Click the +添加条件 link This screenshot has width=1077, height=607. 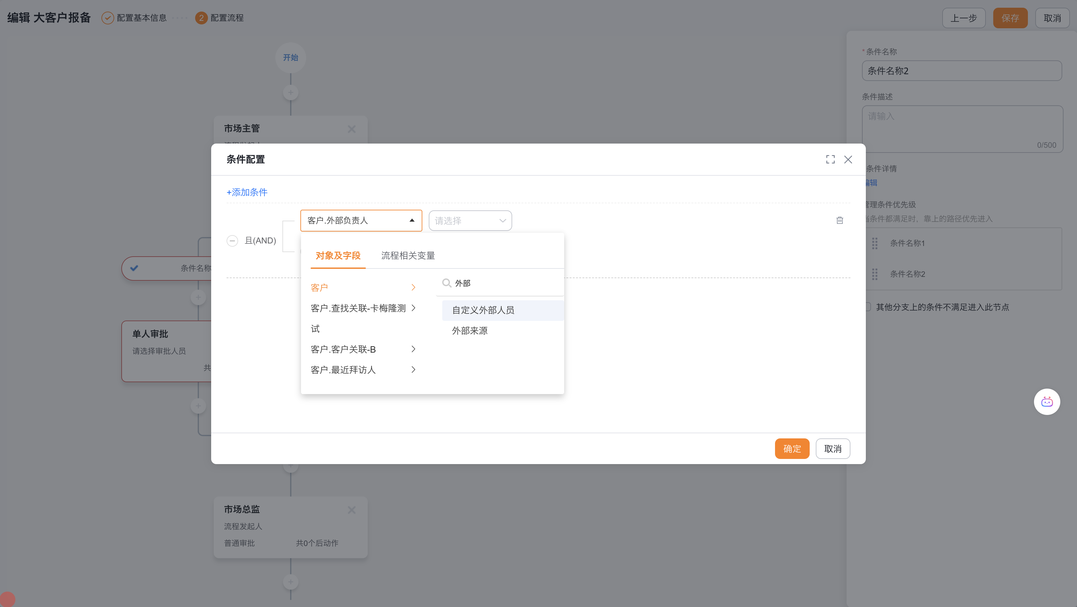point(247,192)
